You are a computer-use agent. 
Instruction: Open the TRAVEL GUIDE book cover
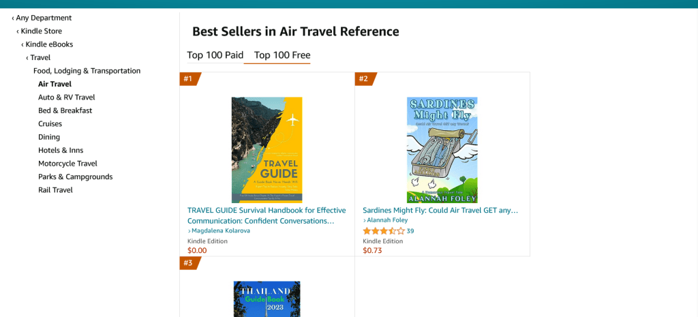(267, 150)
